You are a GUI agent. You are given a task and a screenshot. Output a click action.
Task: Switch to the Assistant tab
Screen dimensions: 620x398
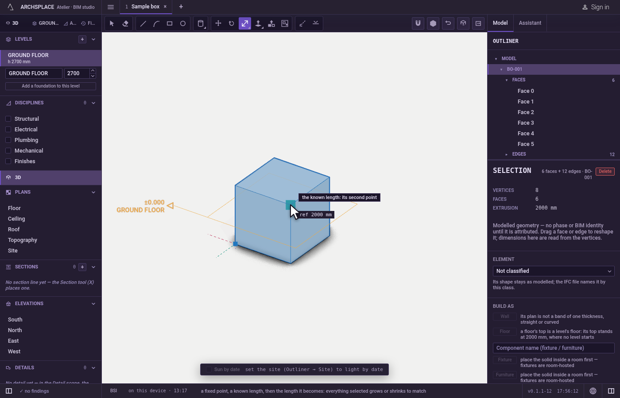pos(530,23)
